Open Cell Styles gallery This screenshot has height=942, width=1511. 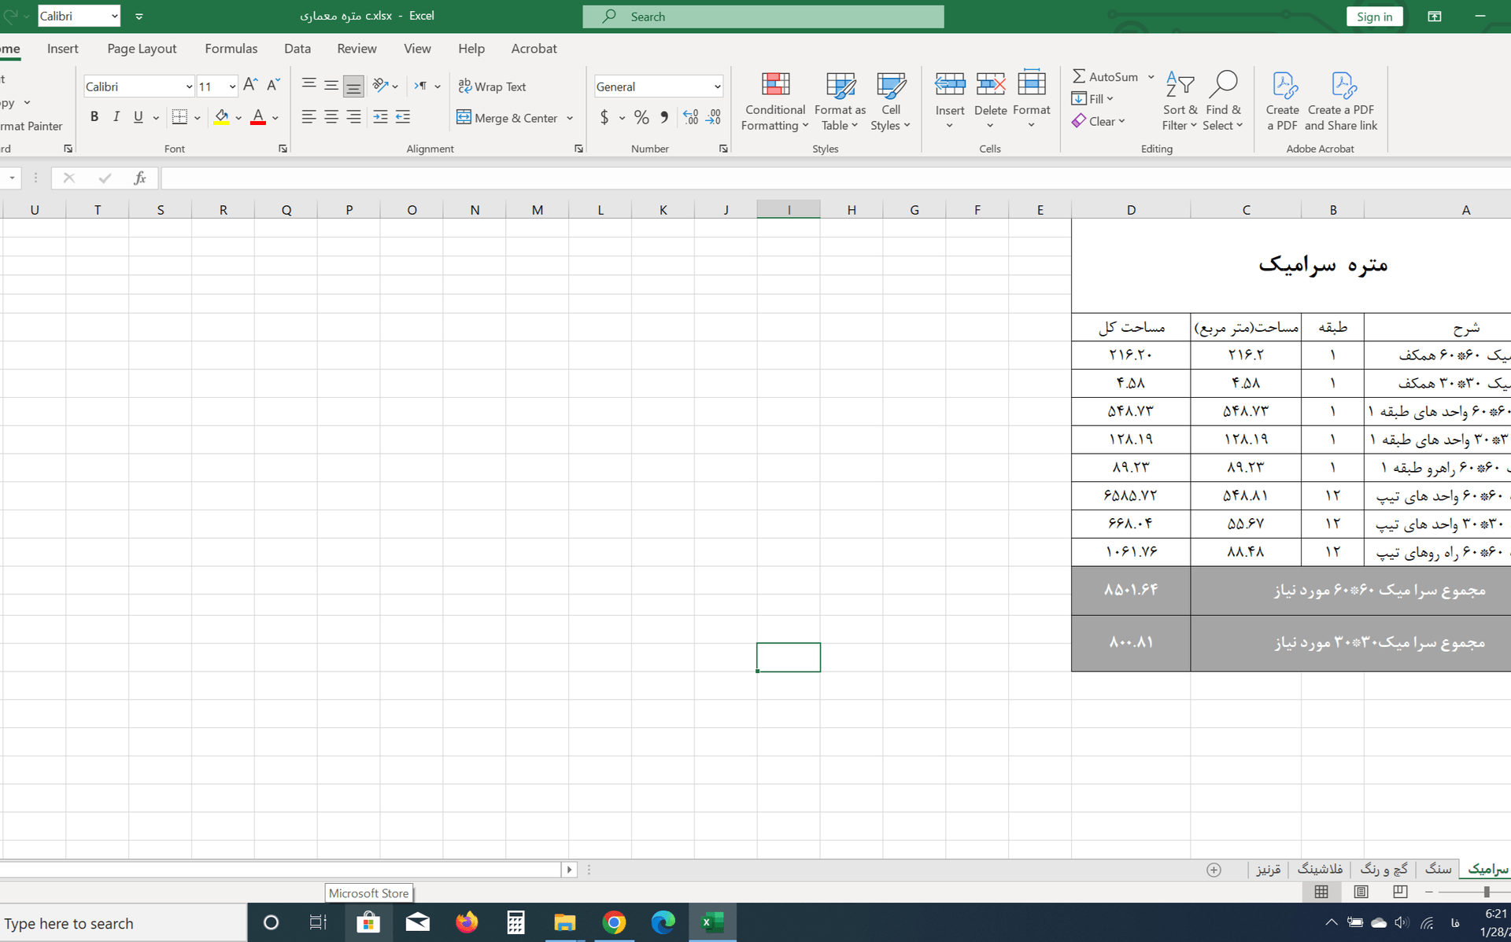coord(890,102)
